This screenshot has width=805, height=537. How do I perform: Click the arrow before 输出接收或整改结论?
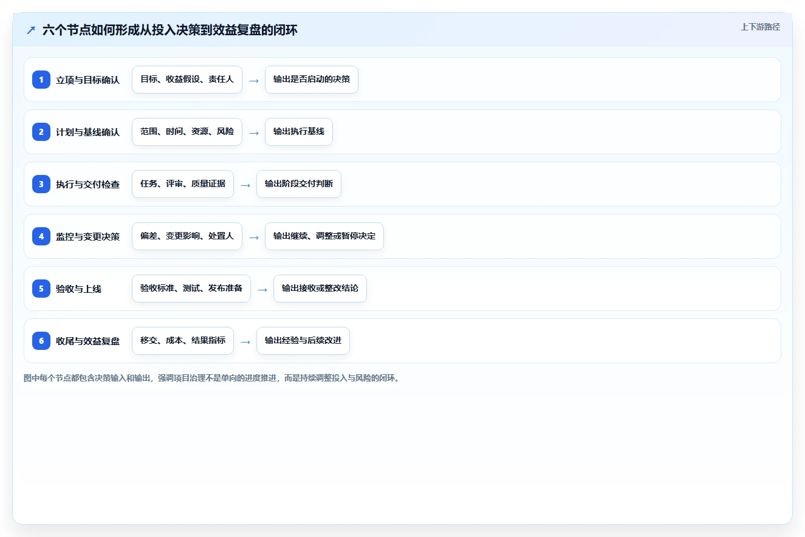[262, 289]
